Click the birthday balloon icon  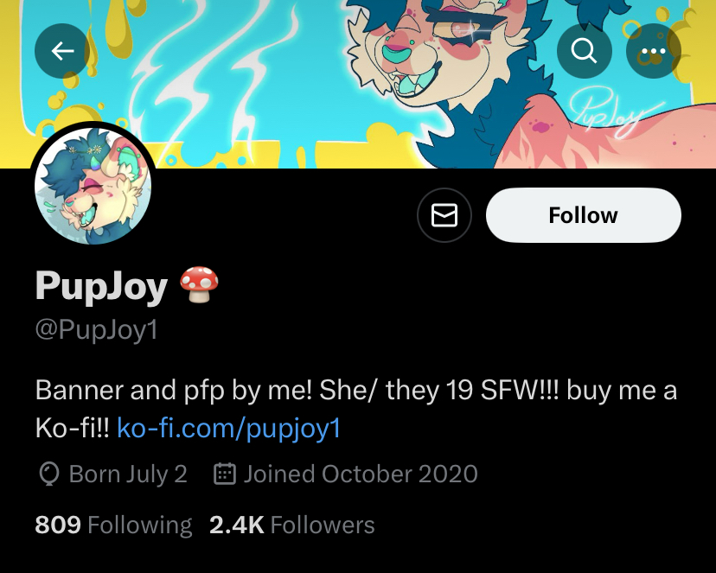(49, 474)
